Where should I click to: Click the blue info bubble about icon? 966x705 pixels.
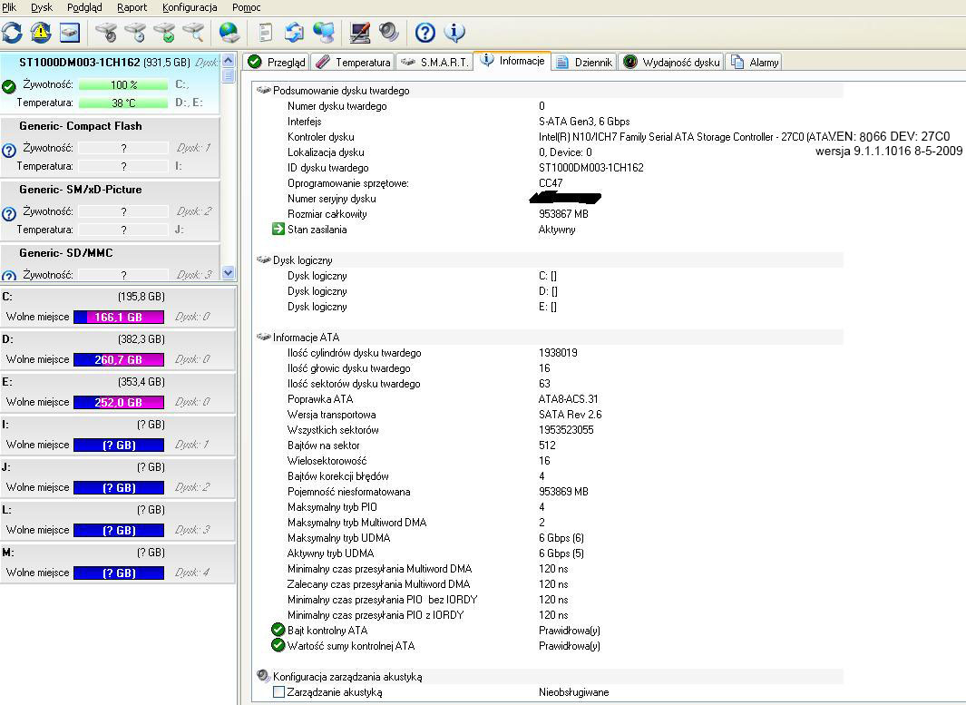(454, 33)
